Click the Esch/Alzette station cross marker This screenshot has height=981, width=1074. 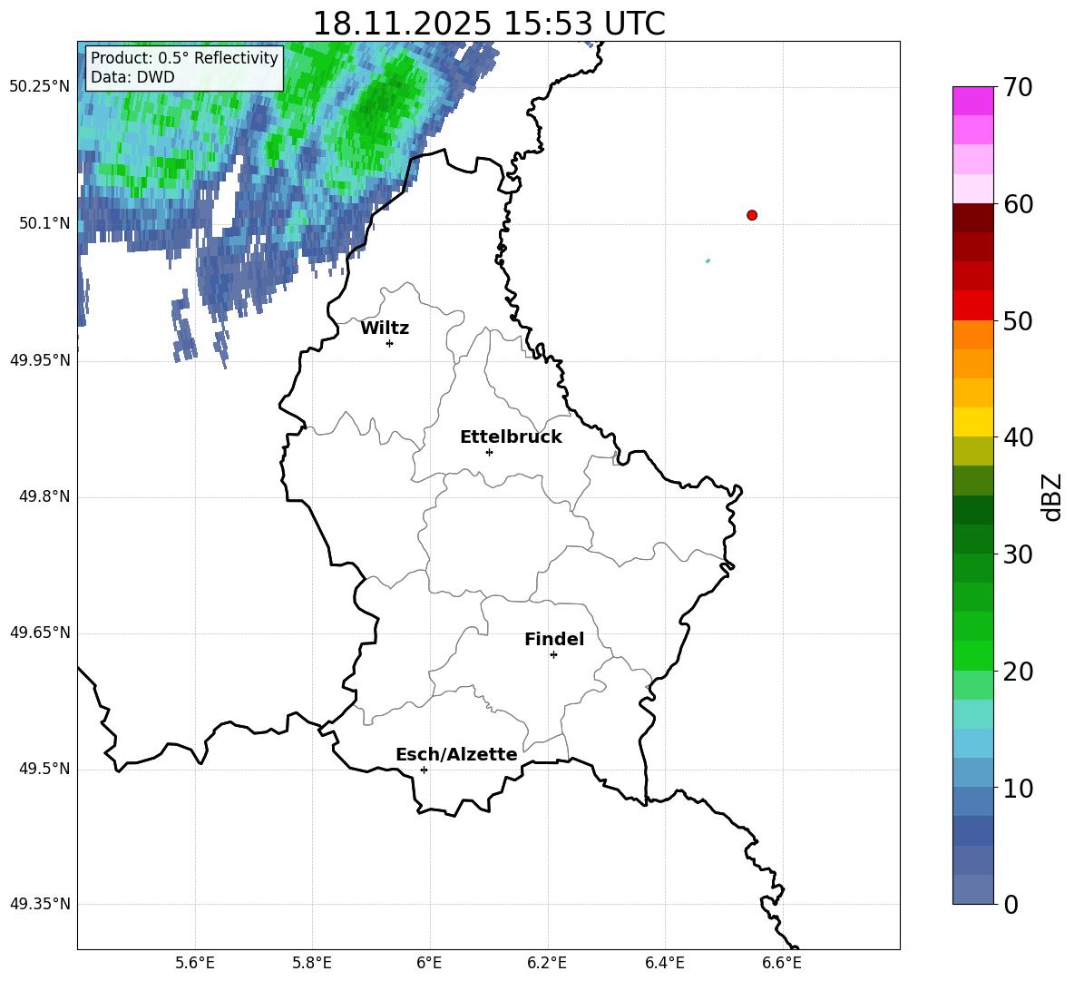click(424, 770)
